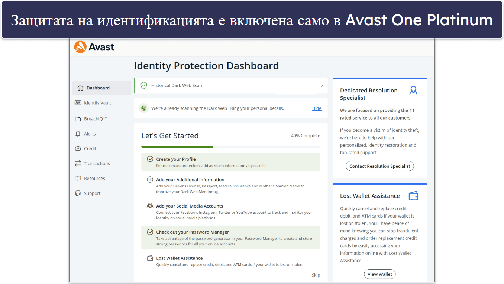Click the 40% Complete text
The image size is (504, 284).
(306, 136)
